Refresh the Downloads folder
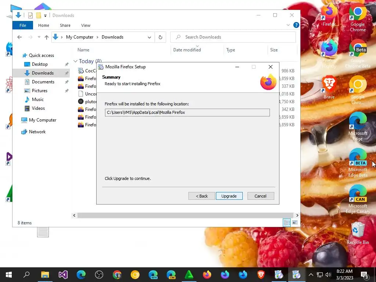 [x=160, y=37]
